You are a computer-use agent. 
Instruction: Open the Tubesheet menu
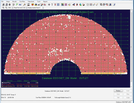point(31,2)
